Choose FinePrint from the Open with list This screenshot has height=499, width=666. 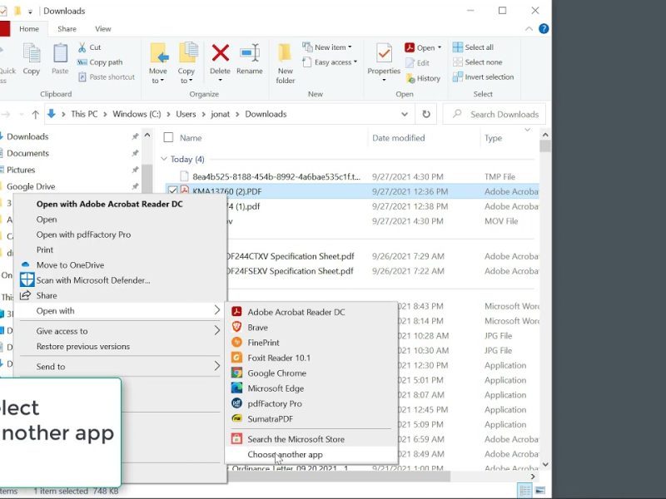(311, 343)
